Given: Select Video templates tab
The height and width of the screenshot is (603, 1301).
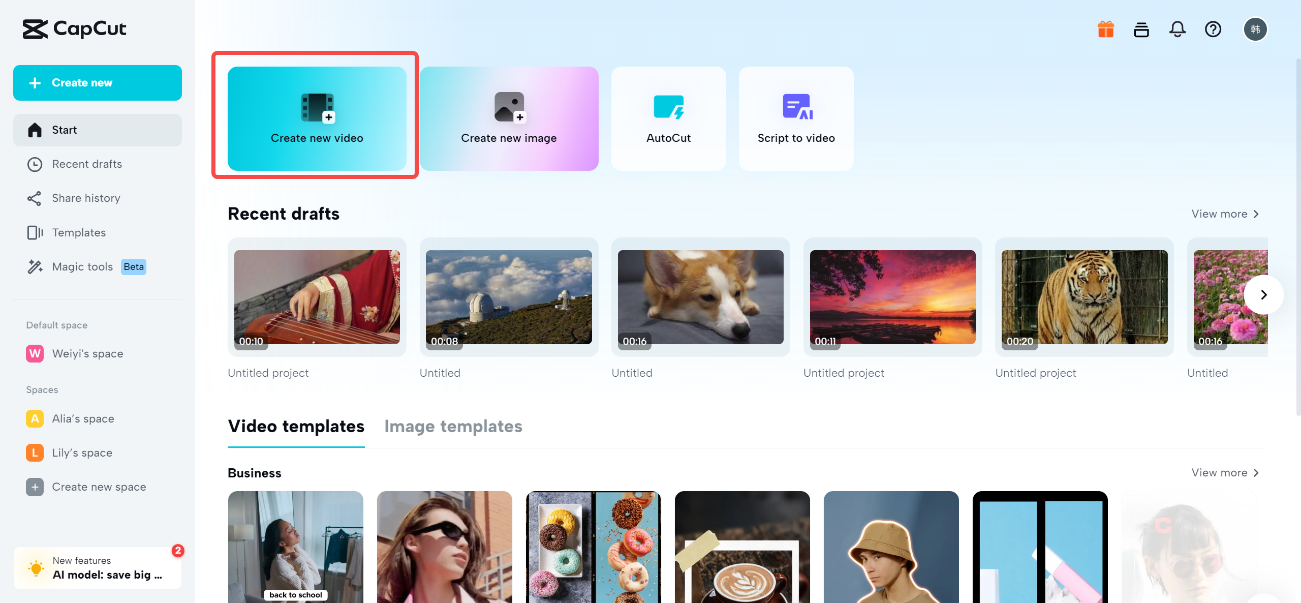Looking at the screenshot, I should (296, 427).
